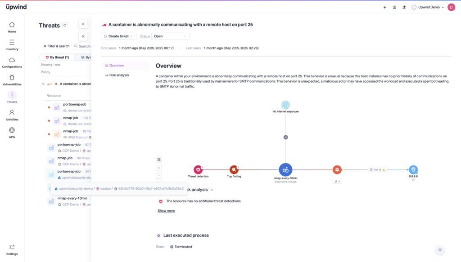The width and height of the screenshot is (461, 262).
Task: Open the Status dropdown showing Open
Action: coord(170,36)
